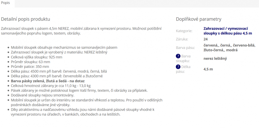Click the intro paragraph about Zahrazovací sloupek
The image size is (259, 128).
click(81, 31)
